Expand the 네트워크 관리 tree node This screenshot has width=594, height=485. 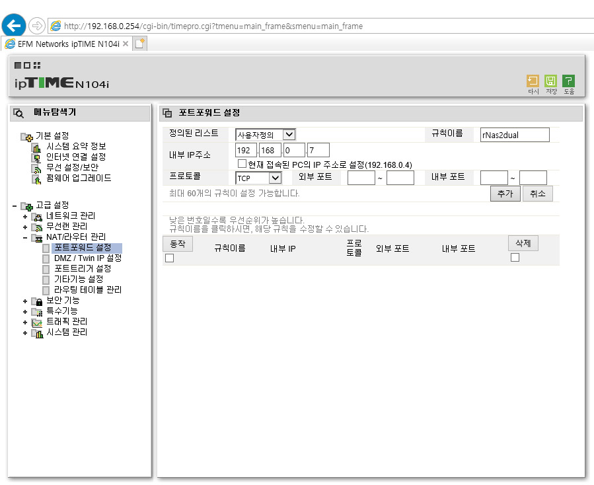pos(25,217)
